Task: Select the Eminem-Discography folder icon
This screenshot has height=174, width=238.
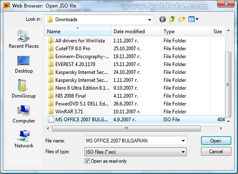Action: click(51, 56)
